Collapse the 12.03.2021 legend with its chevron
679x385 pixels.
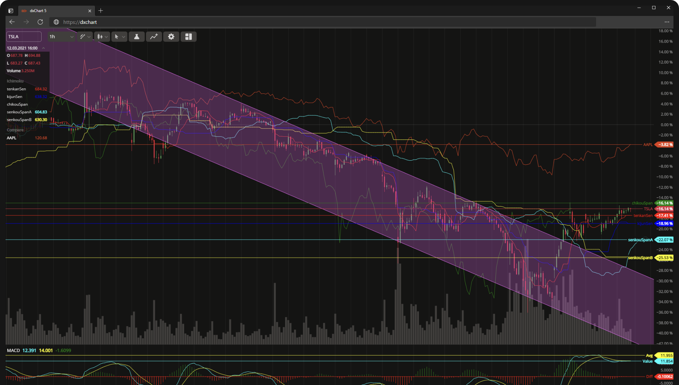pyautogui.click(x=43, y=48)
